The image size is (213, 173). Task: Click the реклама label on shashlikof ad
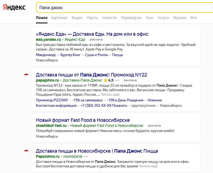[154, 126]
